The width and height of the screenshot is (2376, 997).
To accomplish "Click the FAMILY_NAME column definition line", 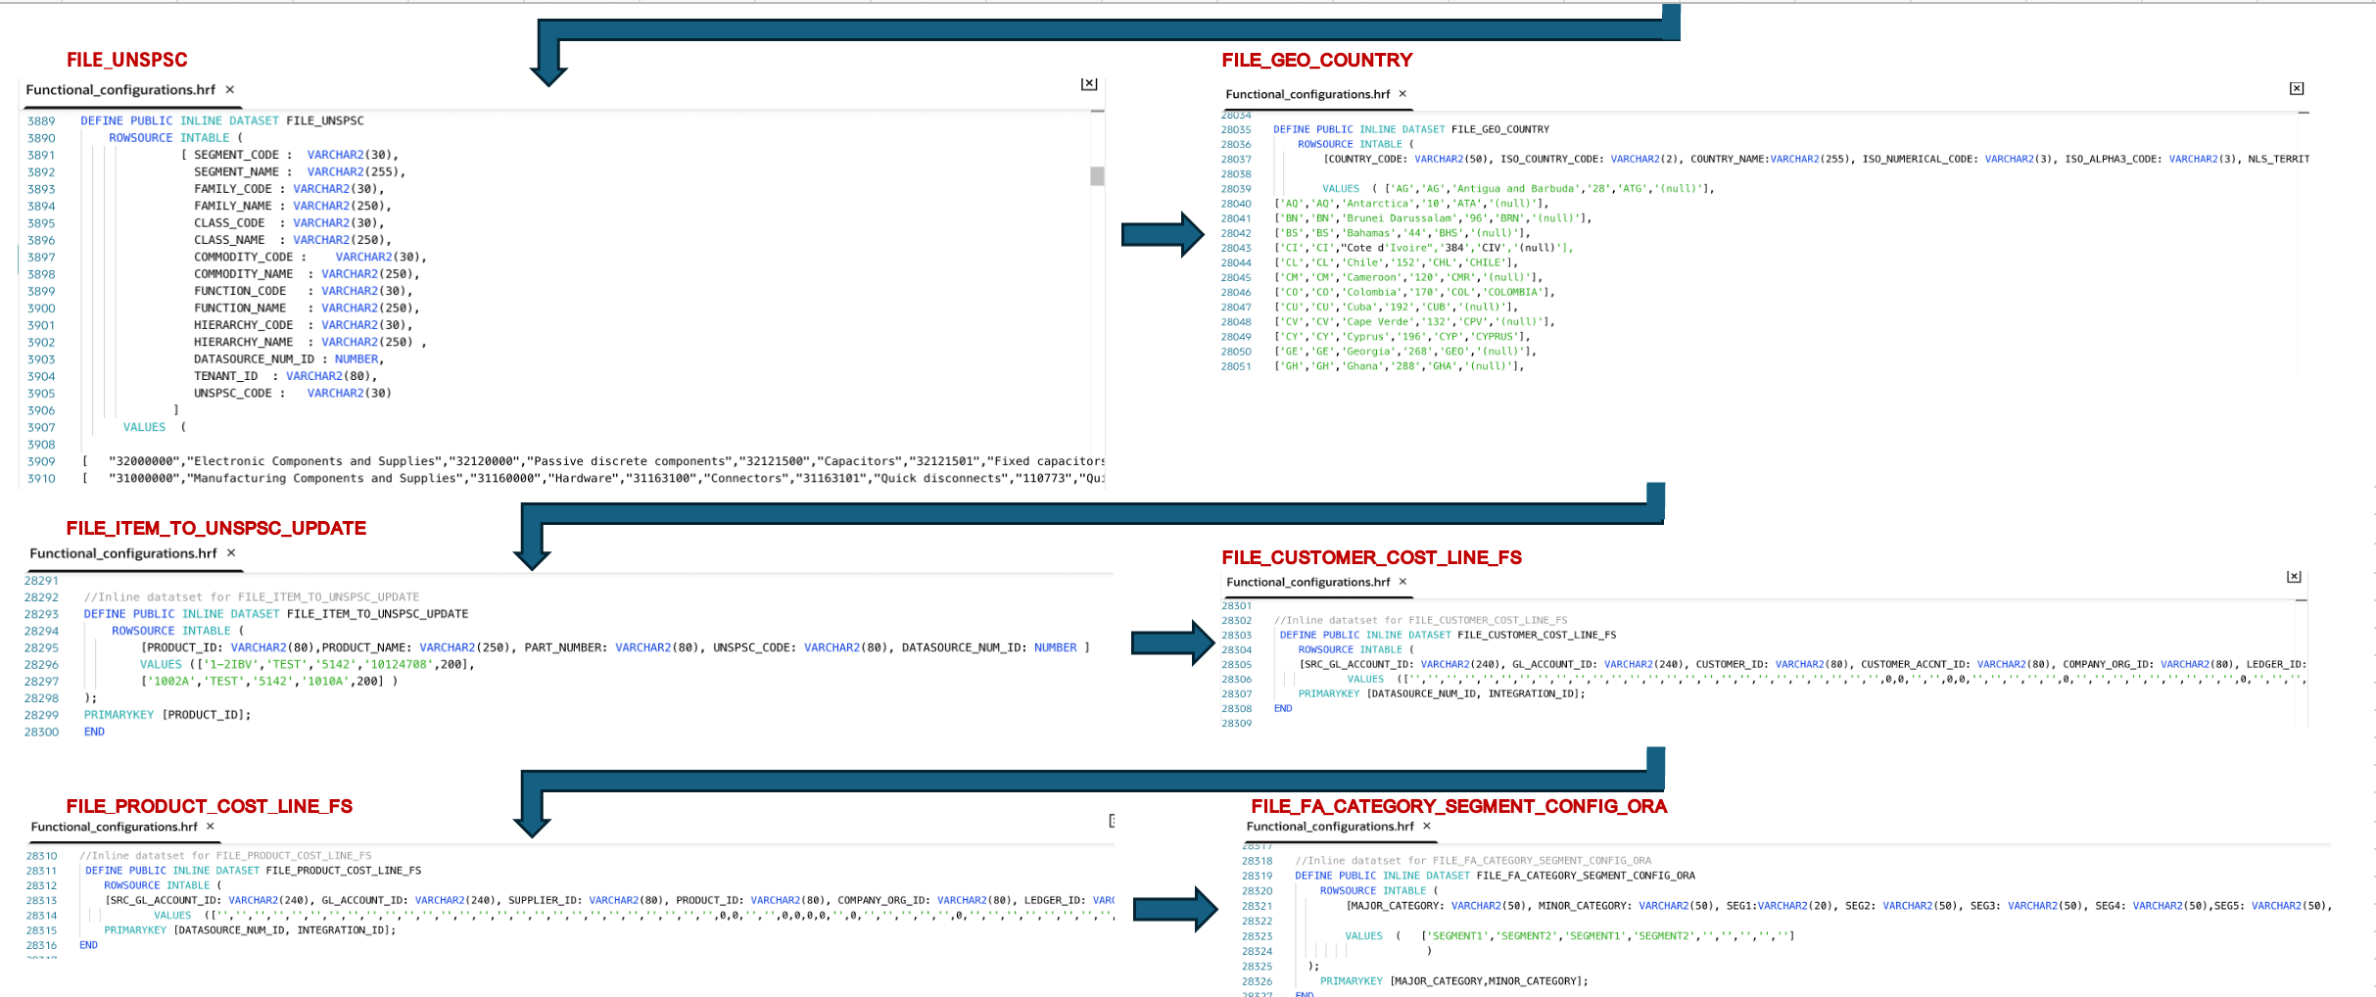I will tap(293, 206).
